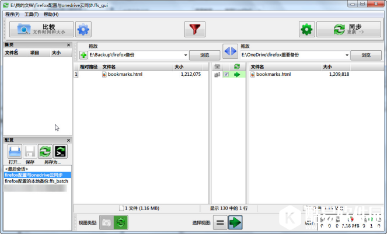Switch to action view type (green sync)

click(121, 222)
